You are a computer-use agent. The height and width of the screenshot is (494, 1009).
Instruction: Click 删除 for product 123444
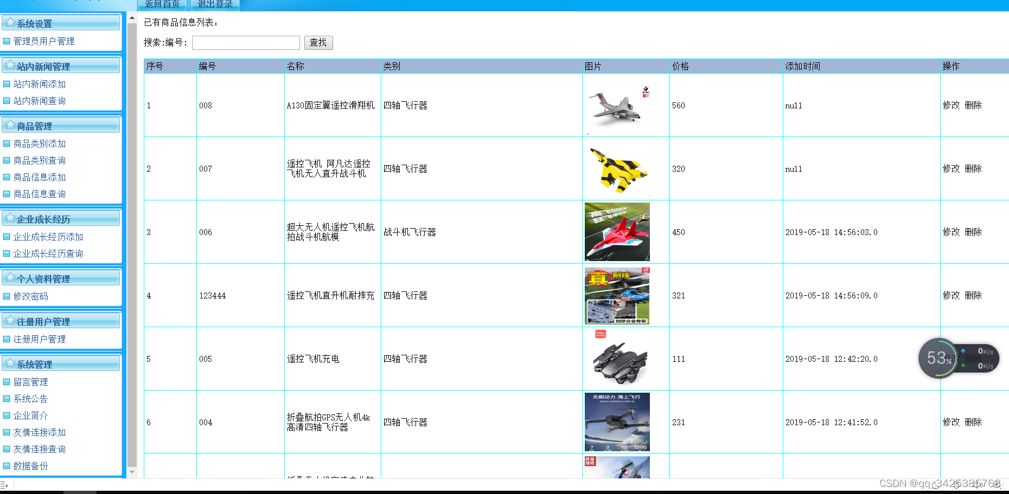(x=973, y=295)
